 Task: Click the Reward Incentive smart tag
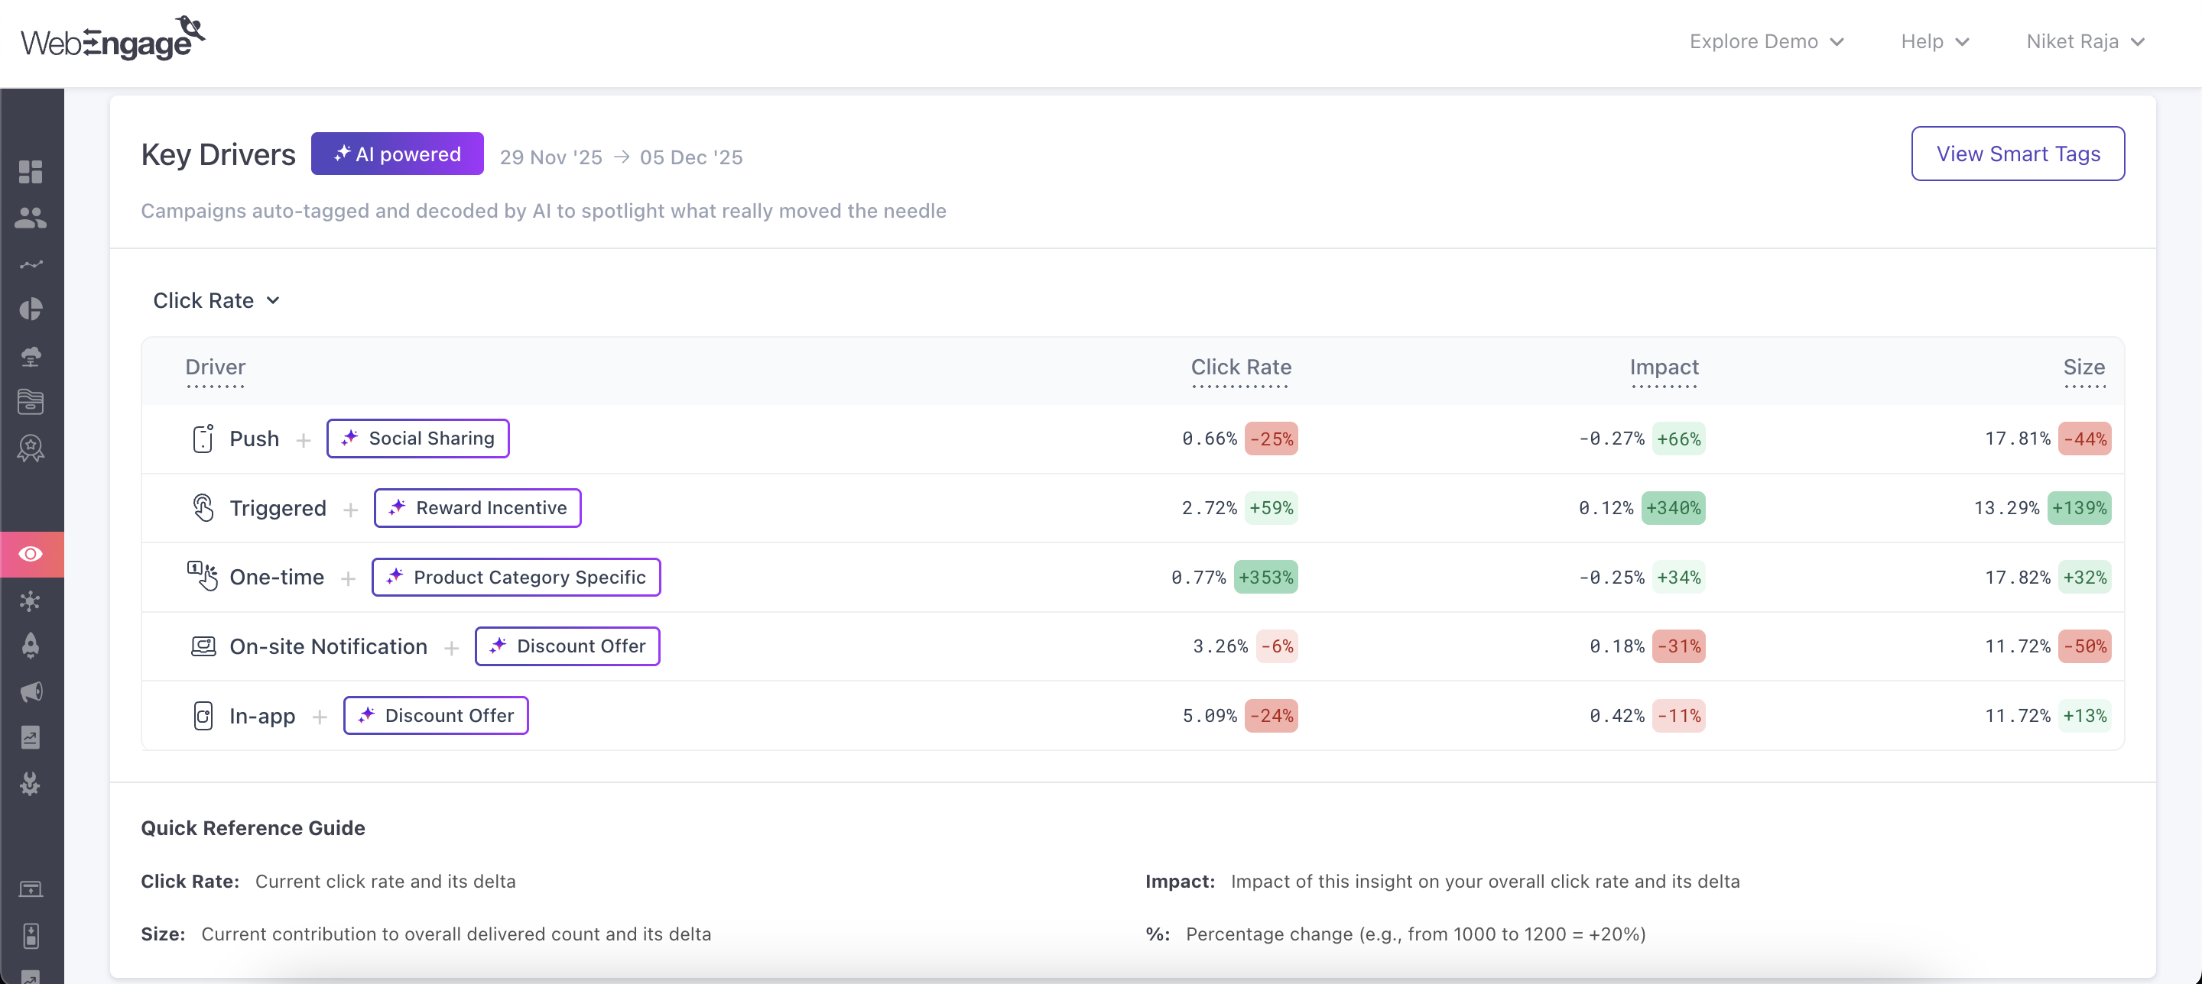pyautogui.click(x=477, y=508)
